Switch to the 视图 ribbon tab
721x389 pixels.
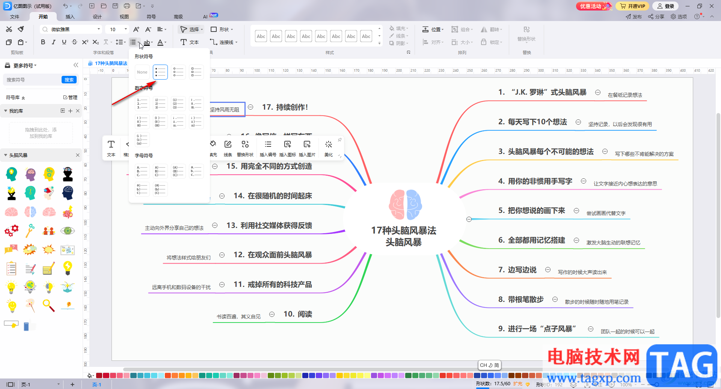tap(124, 17)
